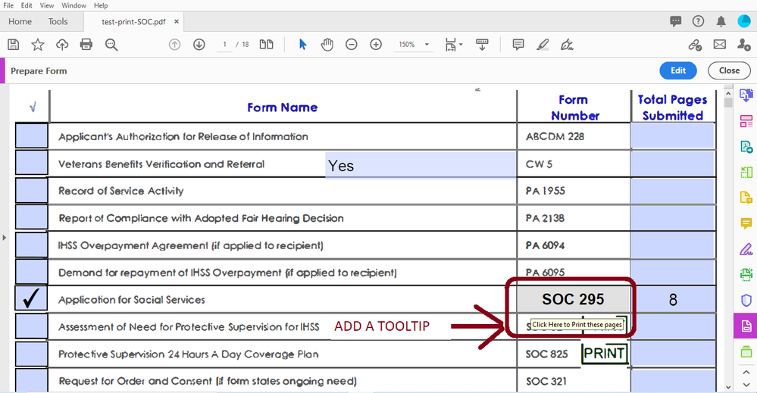Select the test-print-SOC.pdf tab
The width and height of the screenshot is (757, 393).
pos(133,22)
